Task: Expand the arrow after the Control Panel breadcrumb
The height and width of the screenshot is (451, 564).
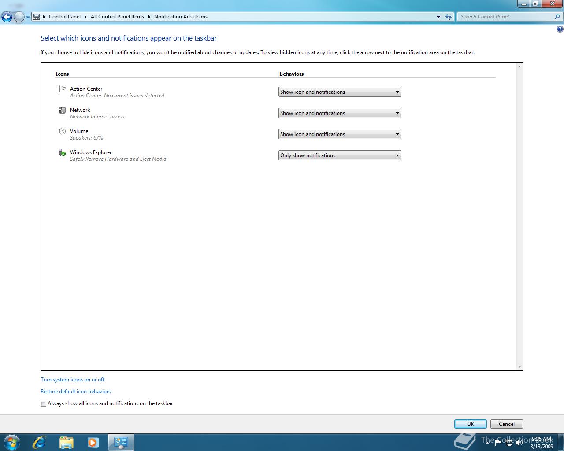Action: coord(86,17)
